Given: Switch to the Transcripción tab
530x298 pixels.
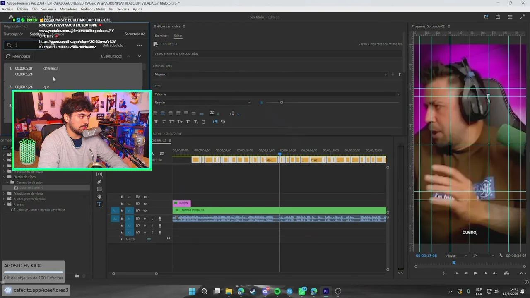Looking at the screenshot, I should (13, 34).
